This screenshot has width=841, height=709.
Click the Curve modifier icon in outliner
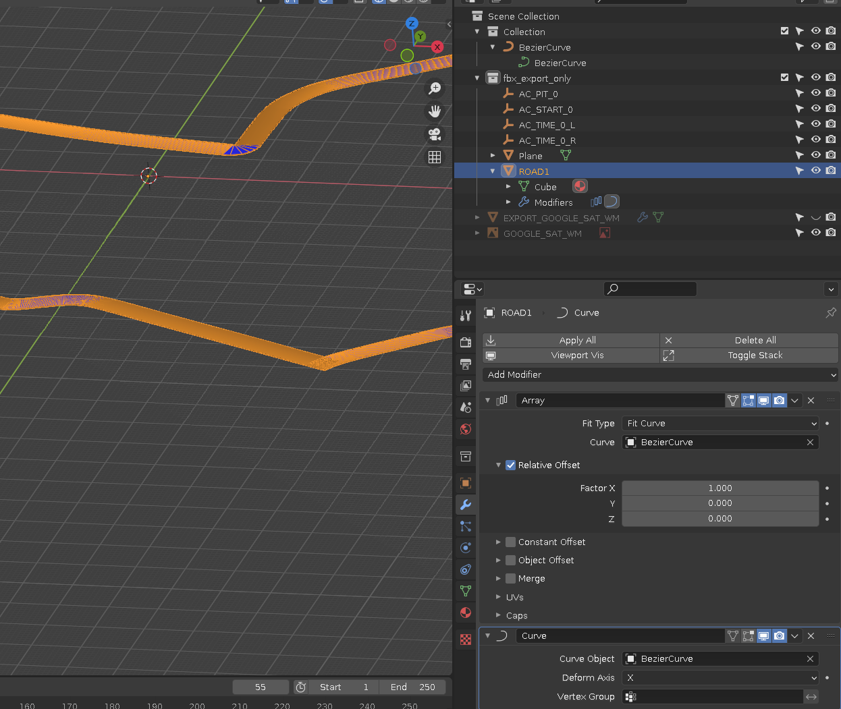pos(612,201)
